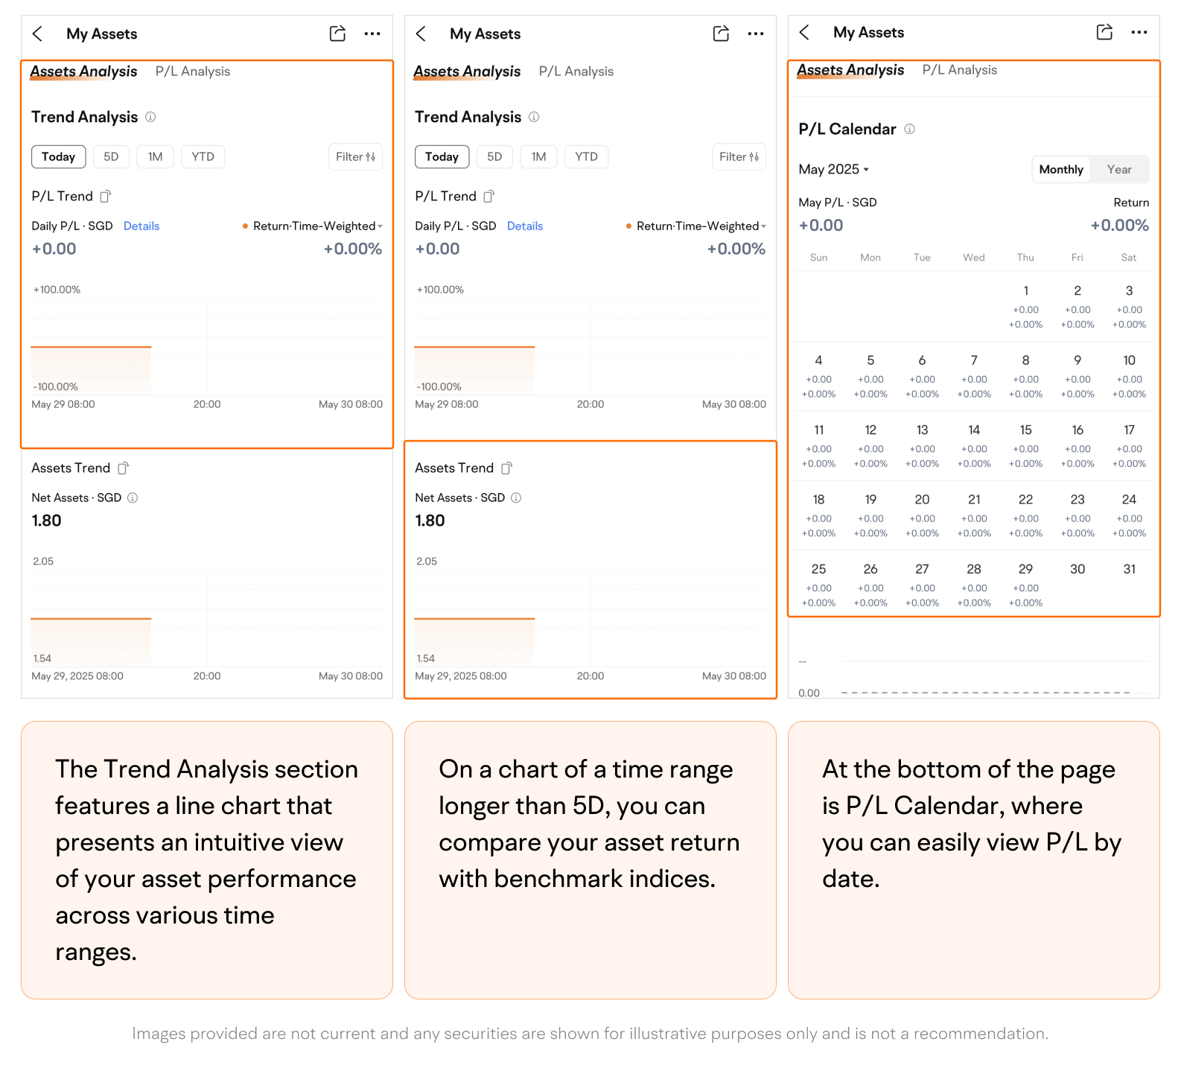
Task: Select the Assets Analysis tab in the right screen
Action: pos(850,70)
